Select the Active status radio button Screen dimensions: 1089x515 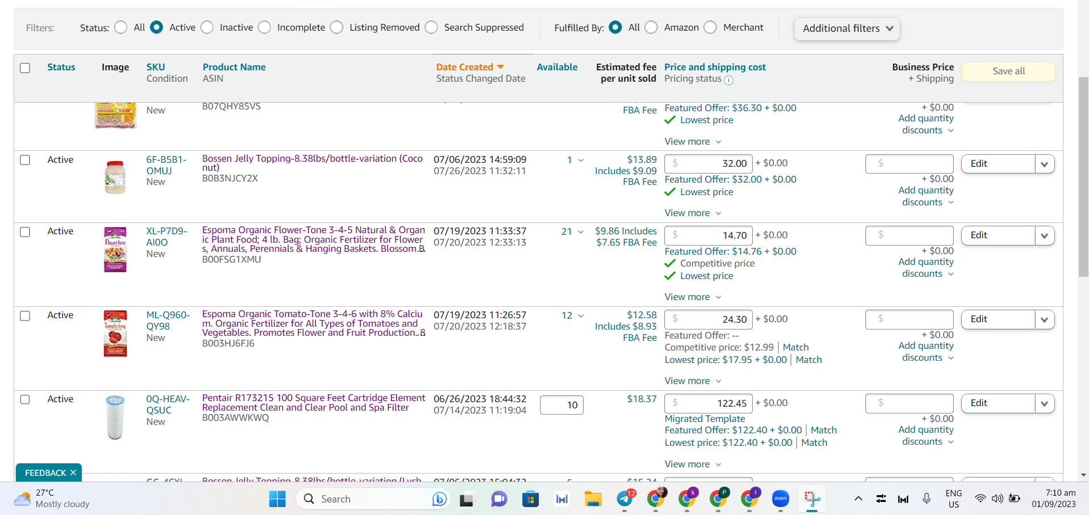(157, 27)
